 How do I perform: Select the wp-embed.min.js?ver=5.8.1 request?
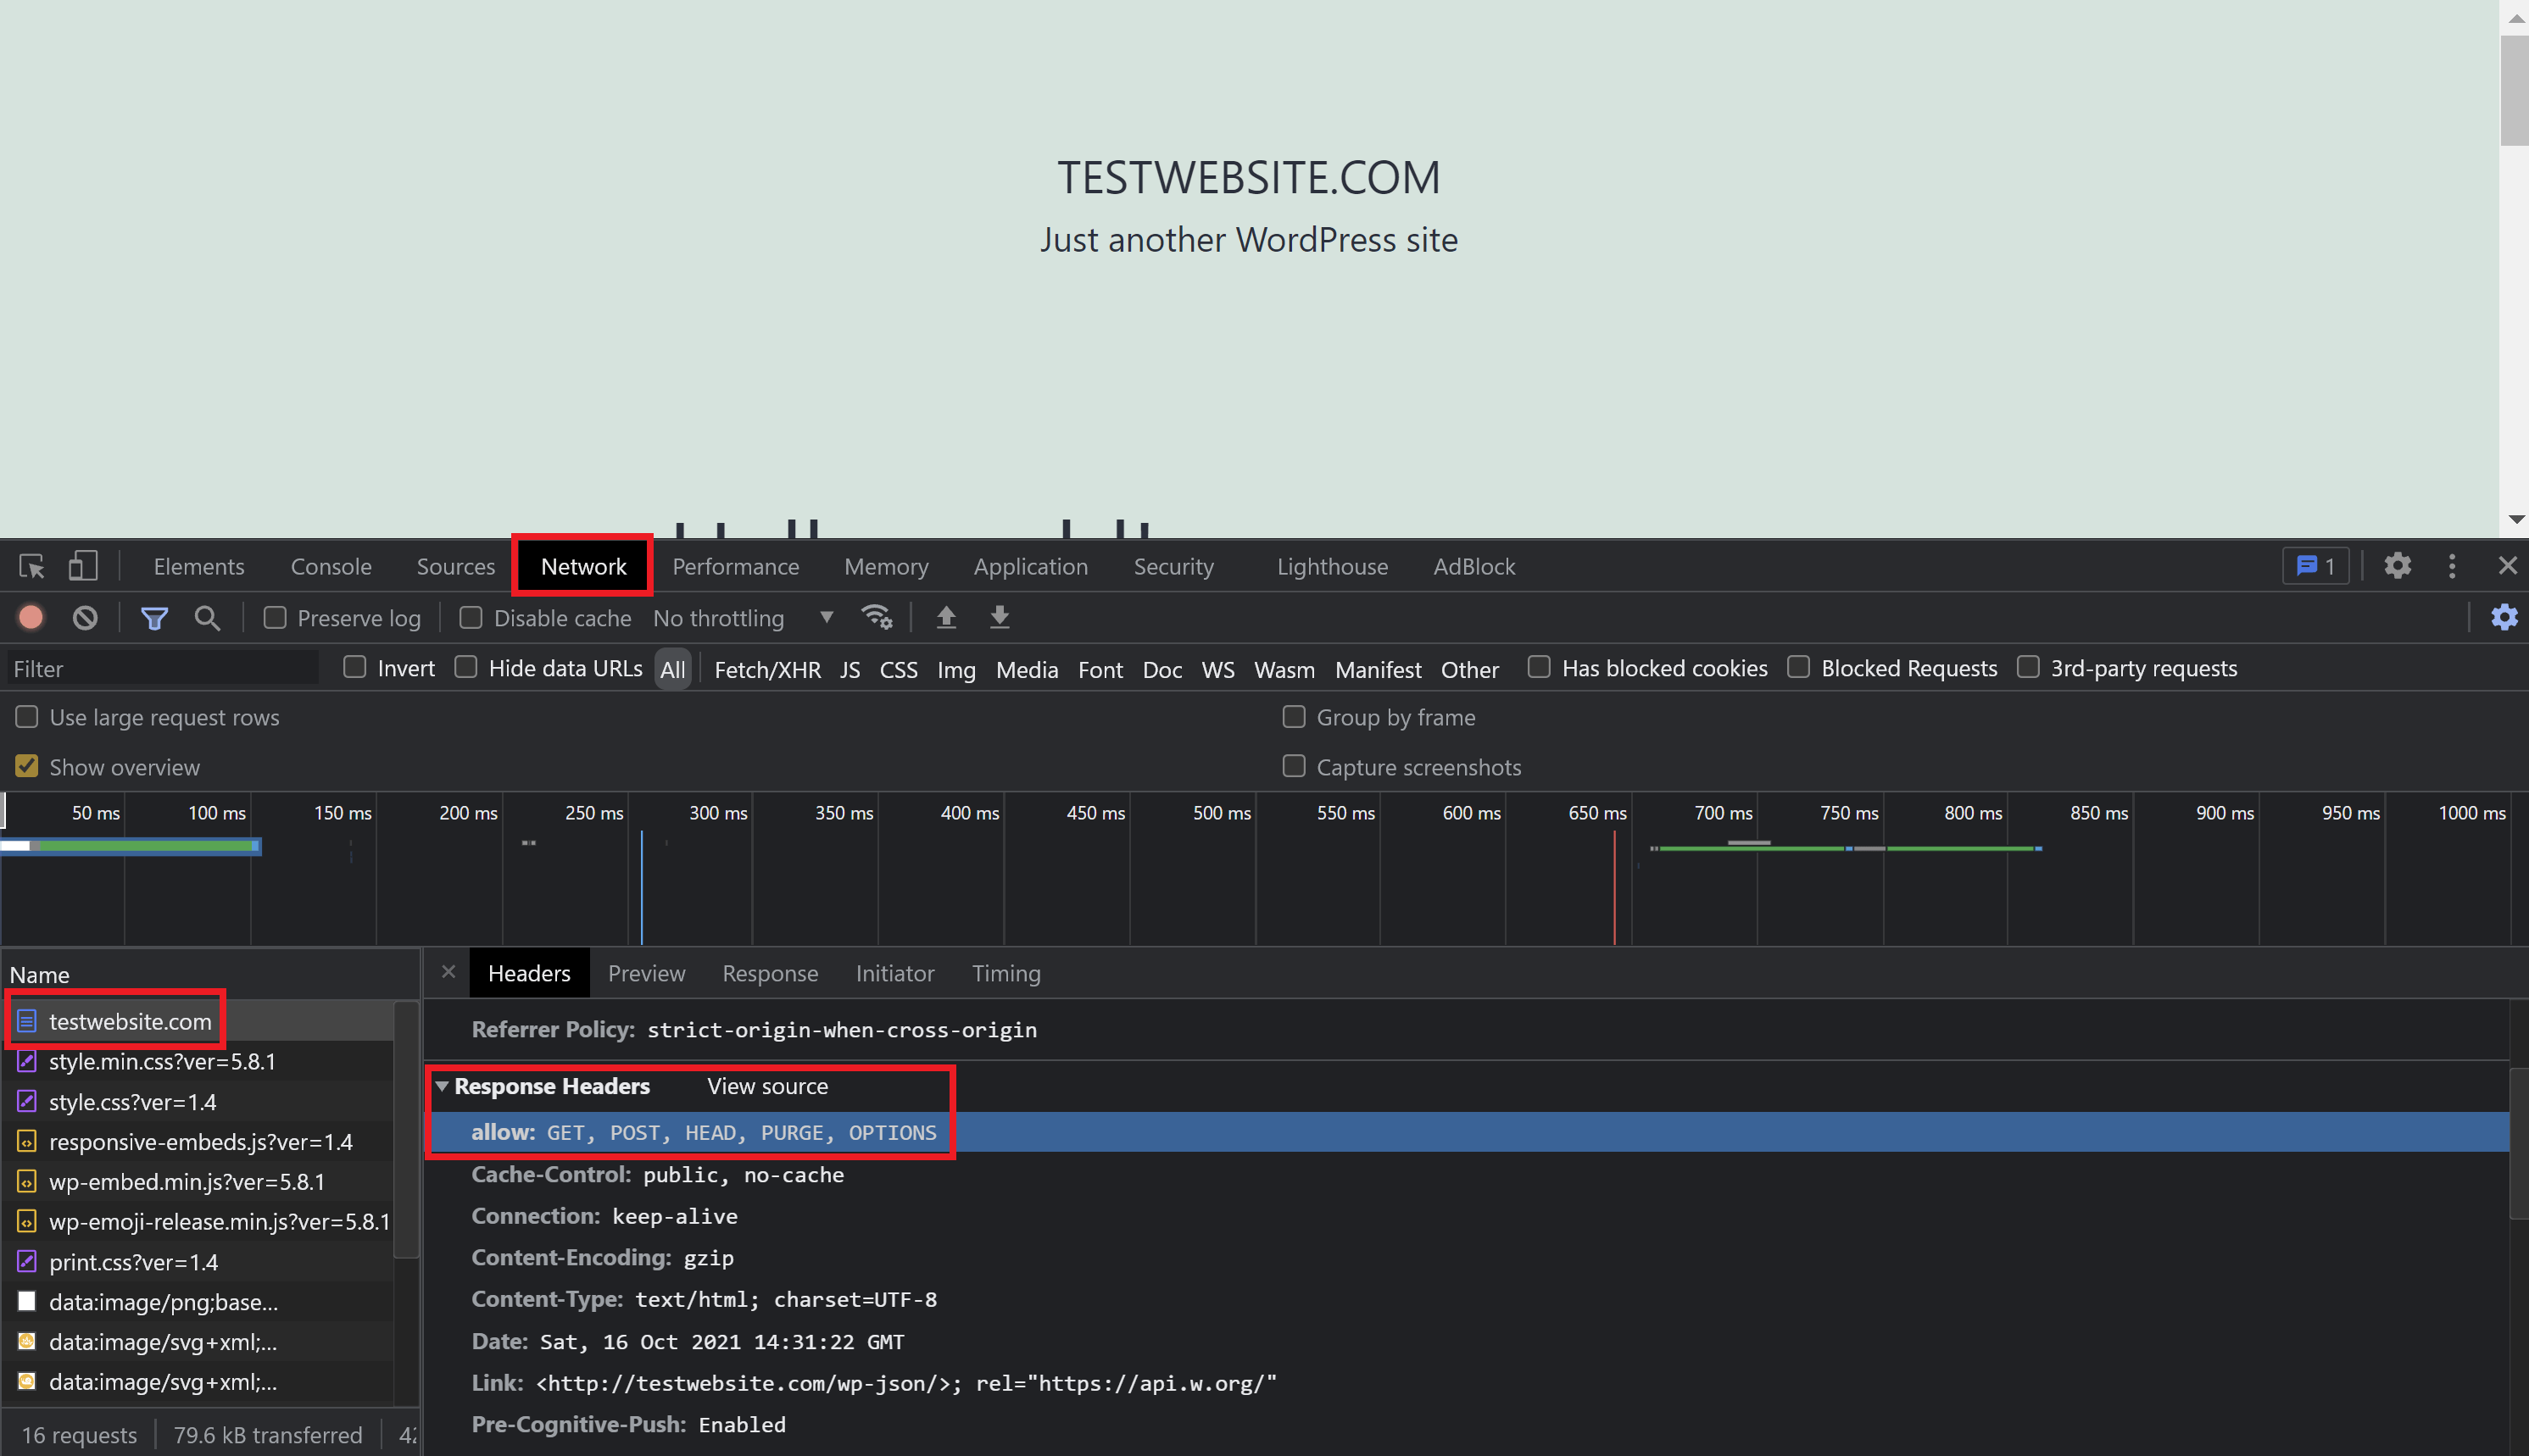click(198, 1181)
